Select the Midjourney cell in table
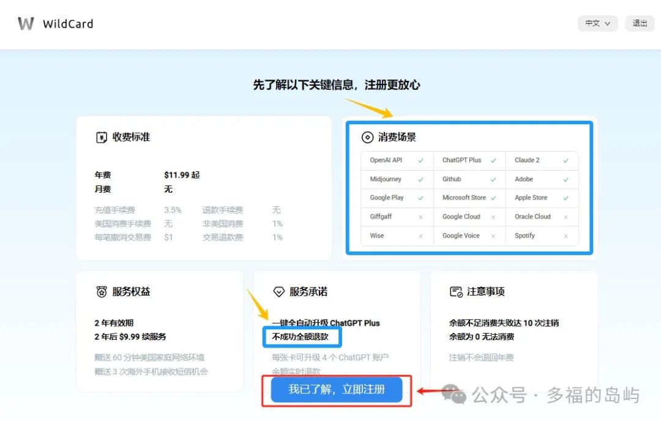The width and height of the screenshot is (661, 421). pos(386,179)
